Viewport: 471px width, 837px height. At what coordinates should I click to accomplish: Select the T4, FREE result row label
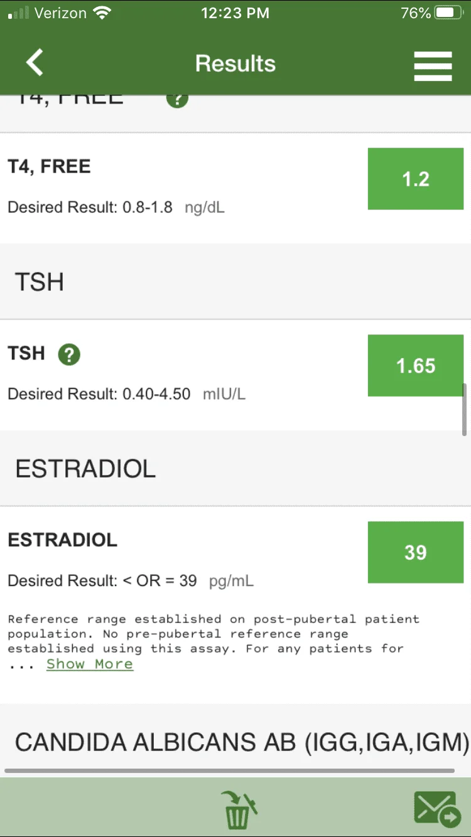pyautogui.click(x=50, y=166)
